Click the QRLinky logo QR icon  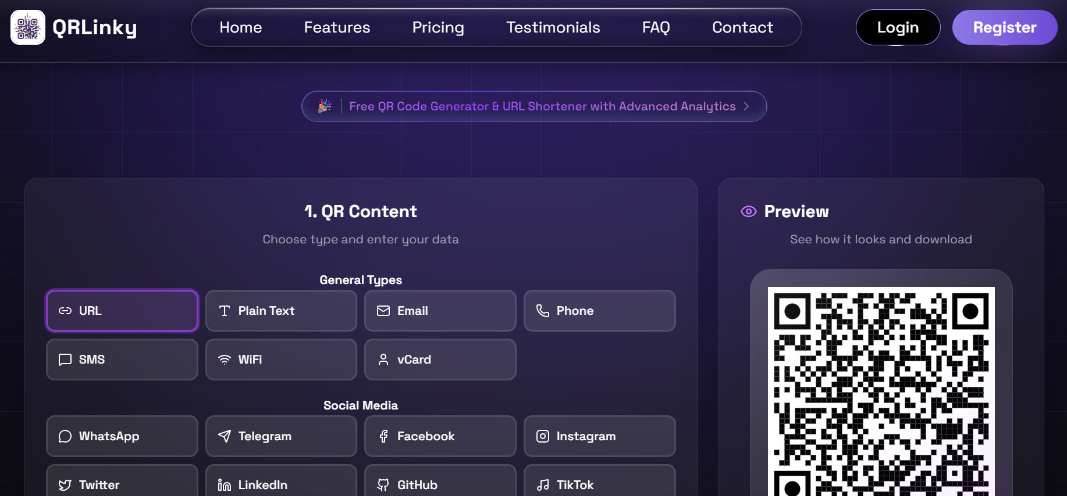27,27
